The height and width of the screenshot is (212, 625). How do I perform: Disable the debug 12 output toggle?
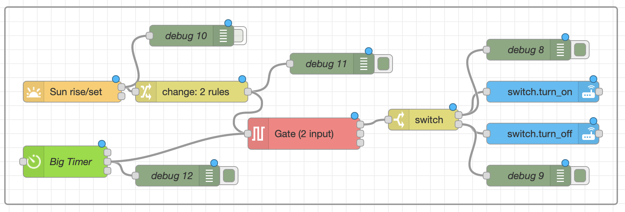click(229, 176)
